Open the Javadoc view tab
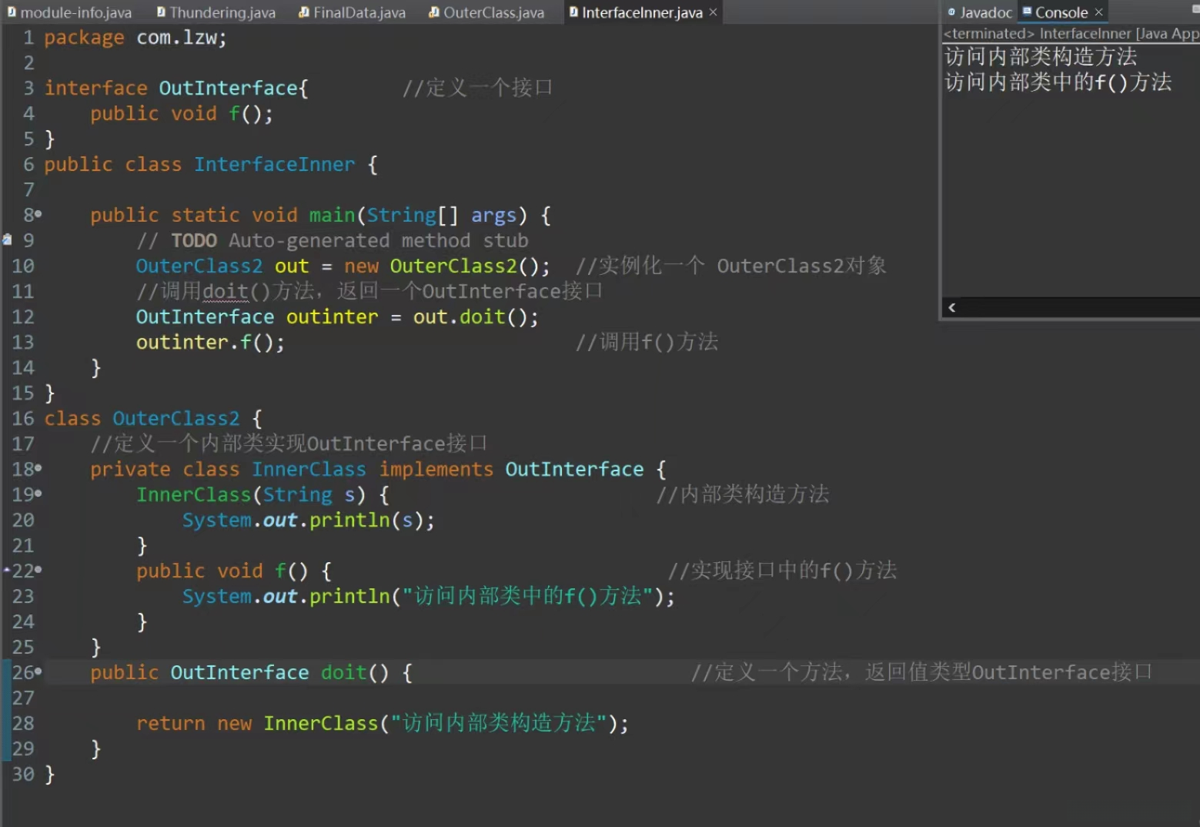The height and width of the screenshot is (827, 1200). (985, 12)
